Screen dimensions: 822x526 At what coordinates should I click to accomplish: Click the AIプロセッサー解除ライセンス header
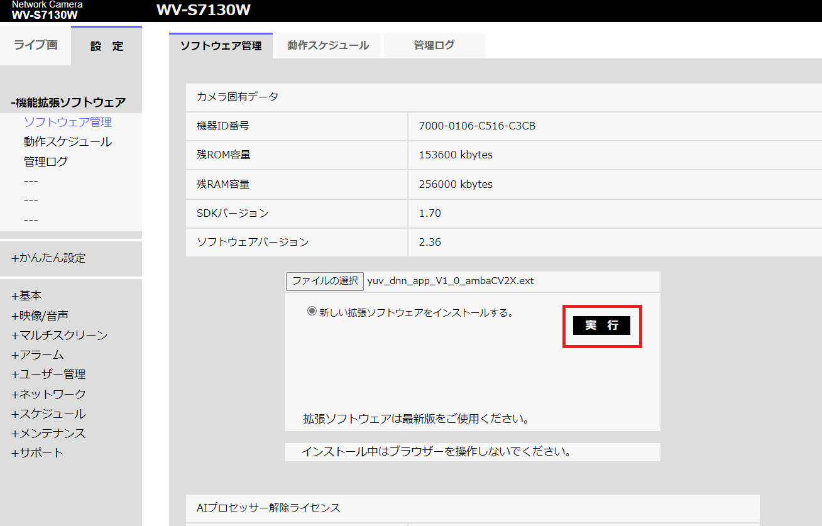[x=268, y=508]
